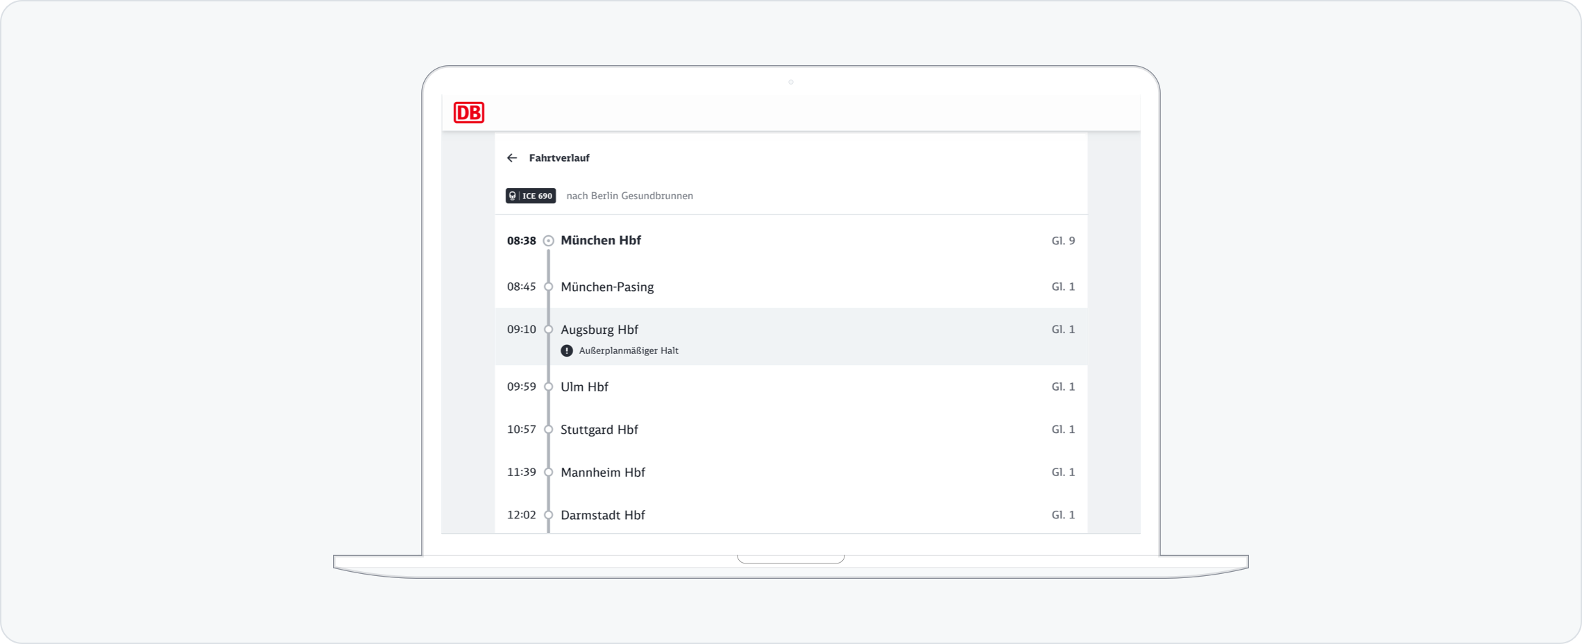Click the Stuttgard Hbf stop marker
1582x644 pixels.
point(548,430)
